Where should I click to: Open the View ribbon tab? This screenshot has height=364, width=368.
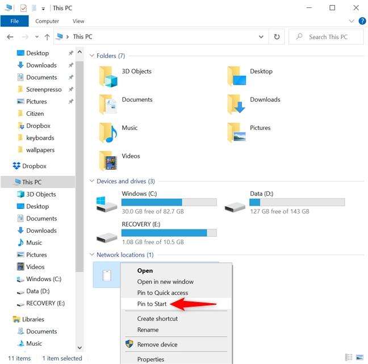(78, 21)
